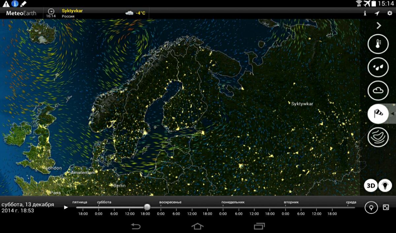Open the location pin favorites button
This screenshot has height=233, width=396.
(x=371, y=208)
